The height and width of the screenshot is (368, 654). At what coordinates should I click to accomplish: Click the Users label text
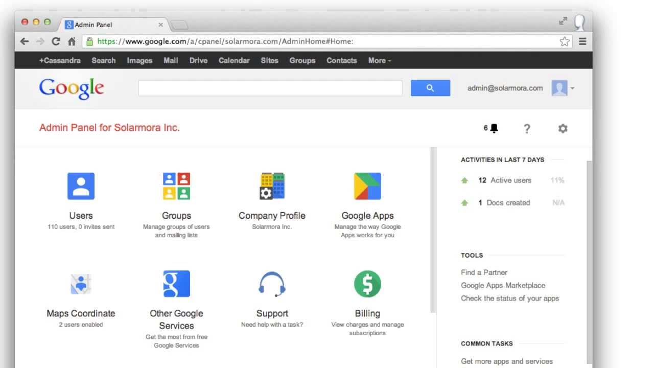pos(81,216)
